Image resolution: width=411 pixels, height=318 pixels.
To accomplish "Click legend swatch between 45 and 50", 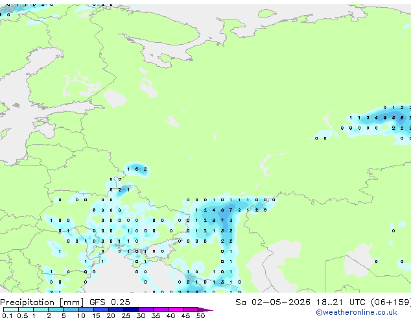I will coord(190,310).
